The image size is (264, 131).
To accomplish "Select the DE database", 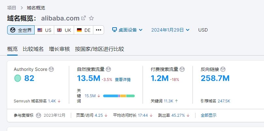I will [84, 30].
